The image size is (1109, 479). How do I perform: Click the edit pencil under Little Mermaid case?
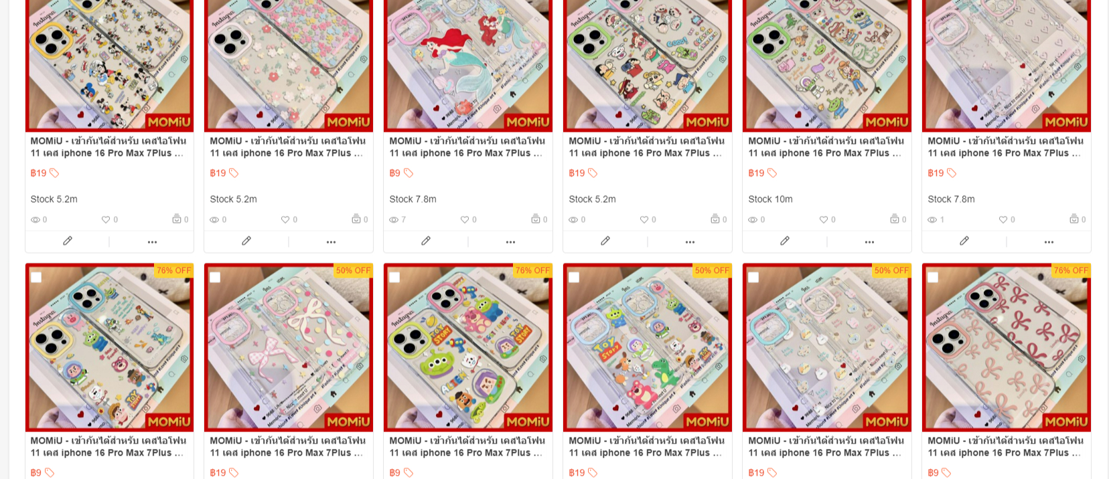pos(426,241)
